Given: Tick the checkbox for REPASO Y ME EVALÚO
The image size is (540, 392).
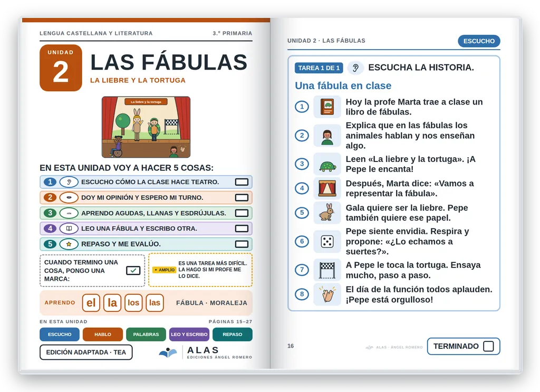Looking at the screenshot, I should [x=242, y=244].
